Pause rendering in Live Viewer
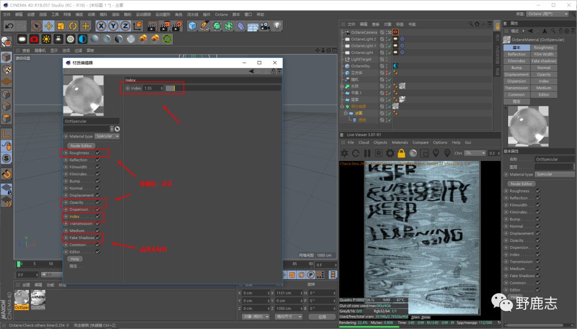This screenshot has width=577, height=329. [x=367, y=154]
